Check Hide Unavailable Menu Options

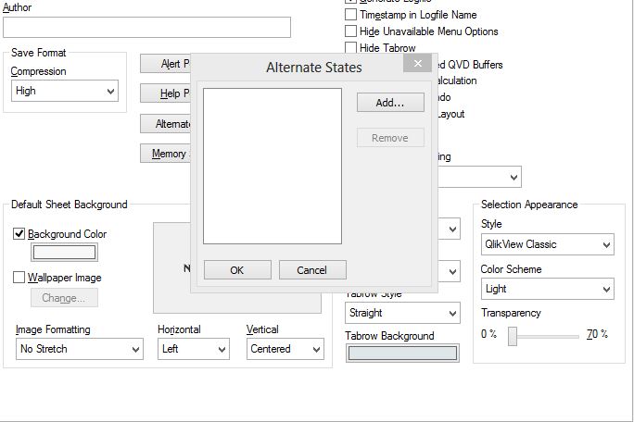pos(350,31)
